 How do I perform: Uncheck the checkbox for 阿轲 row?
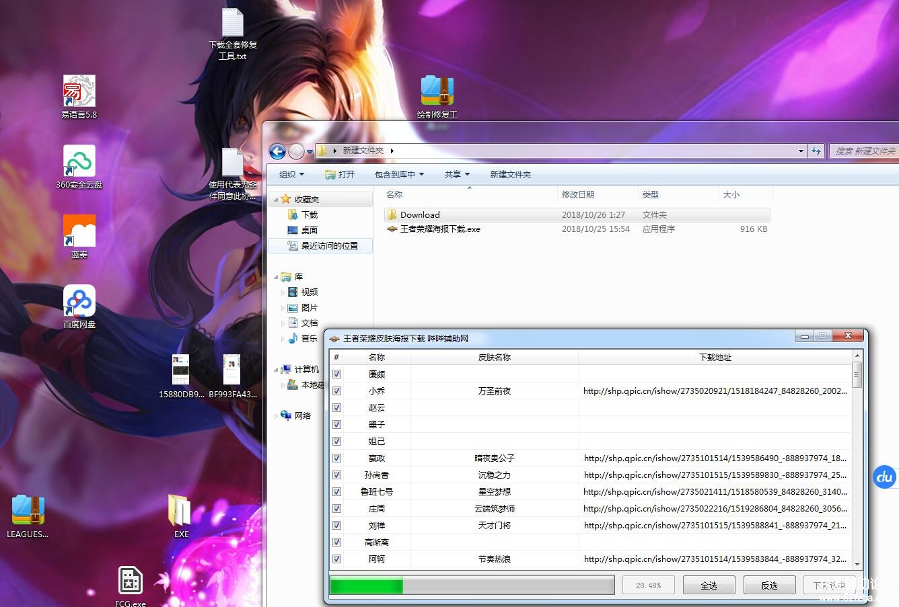coord(336,559)
